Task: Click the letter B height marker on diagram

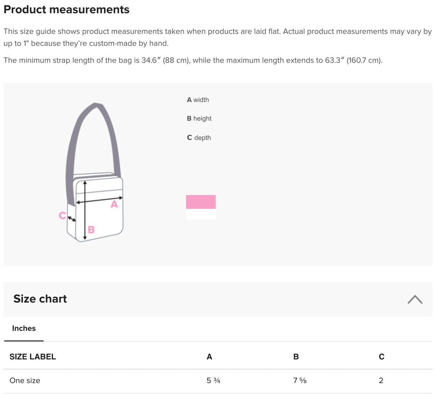Action: (91, 229)
